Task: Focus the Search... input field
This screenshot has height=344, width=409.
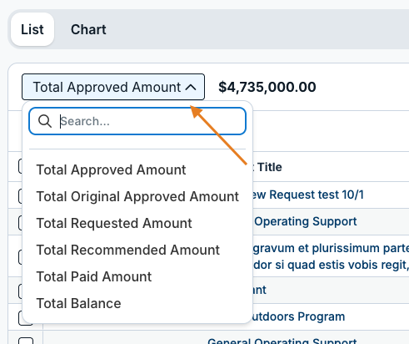Action: click(x=137, y=121)
